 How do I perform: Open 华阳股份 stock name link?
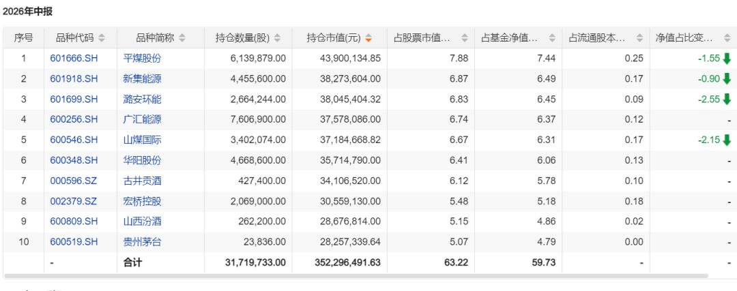(x=142, y=161)
